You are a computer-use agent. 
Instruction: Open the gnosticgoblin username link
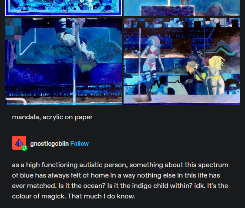tap(49, 144)
